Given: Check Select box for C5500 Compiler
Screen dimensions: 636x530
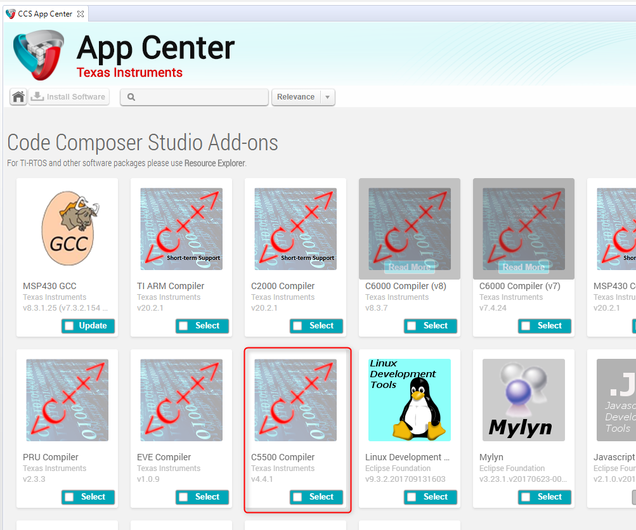Looking at the screenshot, I should click(297, 497).
